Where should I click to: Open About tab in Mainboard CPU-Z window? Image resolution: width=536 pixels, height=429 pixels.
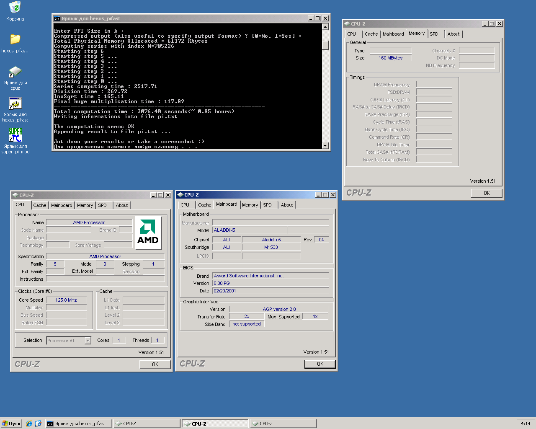pyautogui.click(x=287, y=205)
